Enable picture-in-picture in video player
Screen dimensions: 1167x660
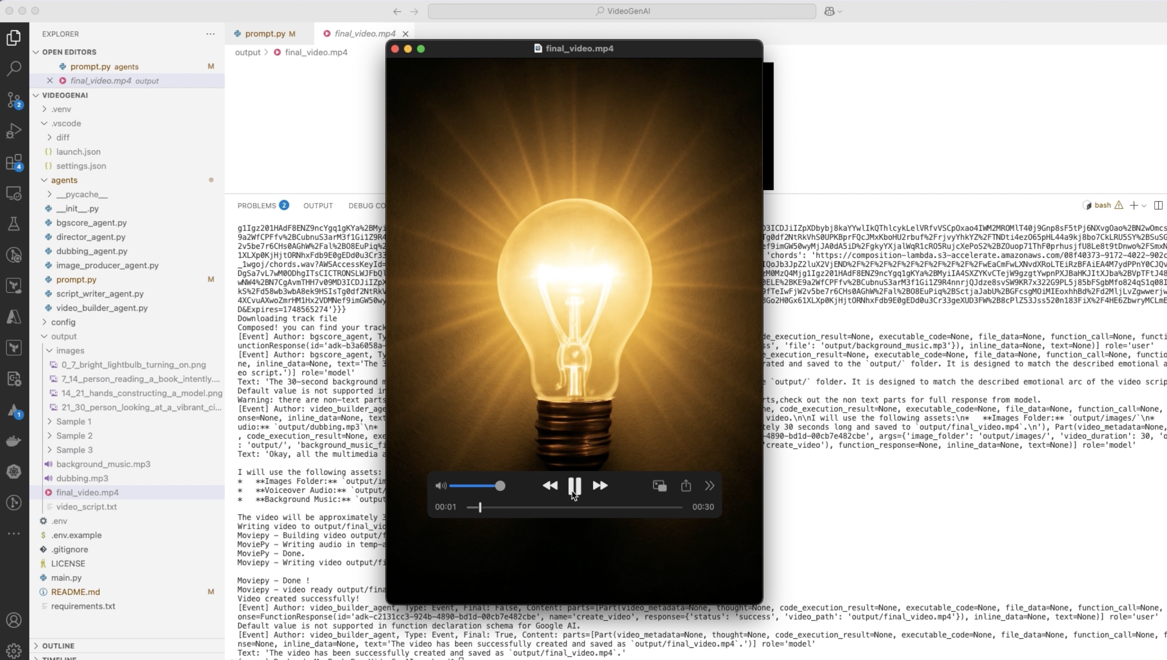click(659, 486)
